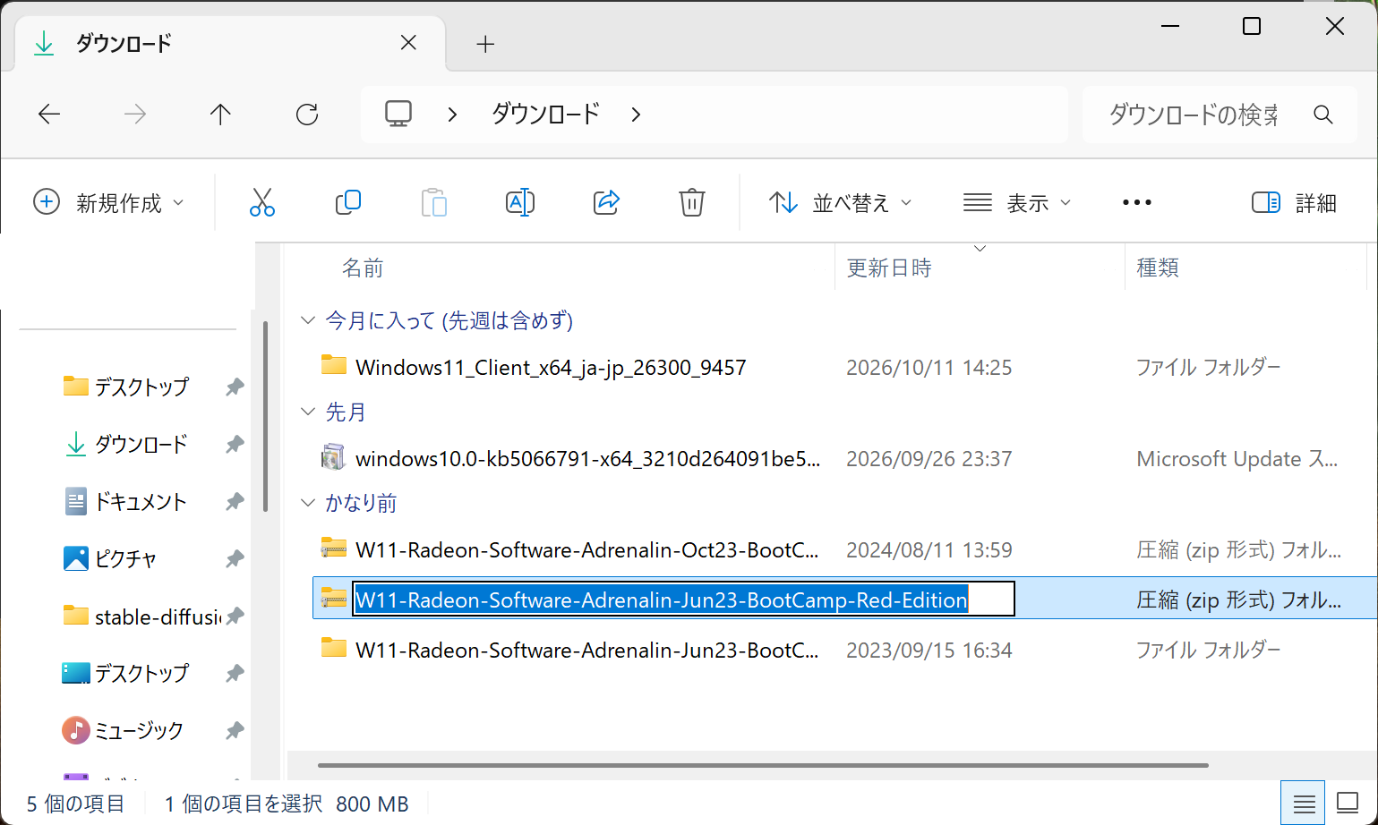1378x825 pixels.
Task: Expand chevron after PC icon in address bar
Action: coord(452,115)
